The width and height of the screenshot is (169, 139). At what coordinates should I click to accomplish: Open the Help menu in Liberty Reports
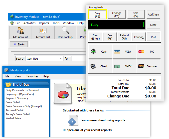46,76
